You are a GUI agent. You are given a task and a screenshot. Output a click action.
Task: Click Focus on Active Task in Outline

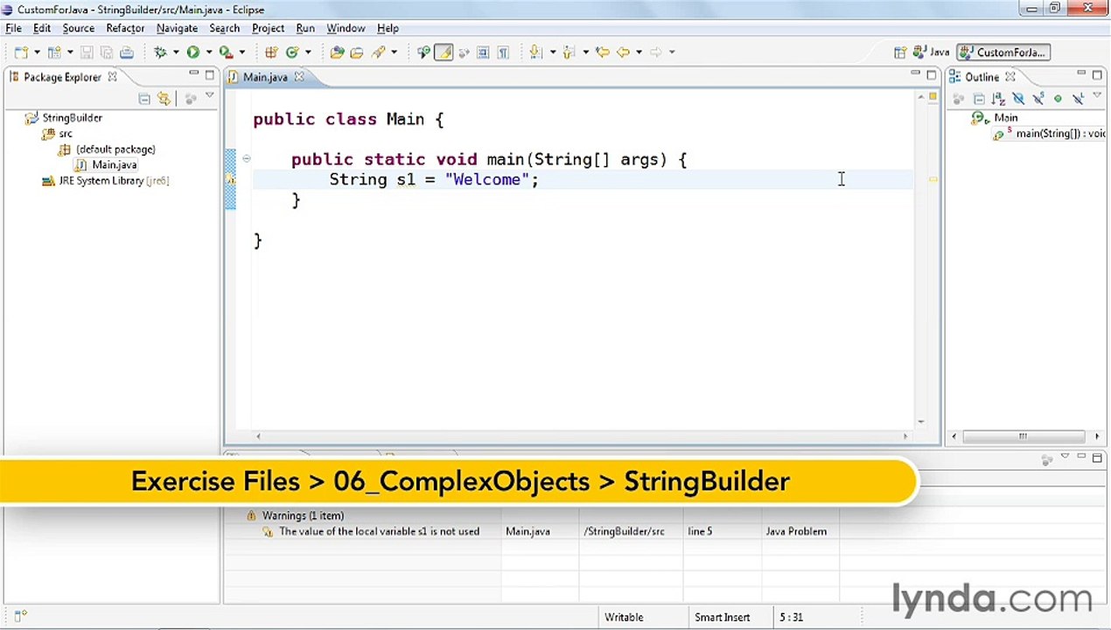pyautogui.click(x=959, y=99)
